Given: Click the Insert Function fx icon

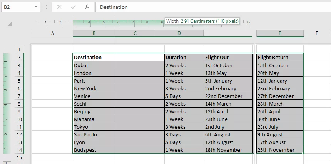Looking at the screenshot, I should tap(87, 7).
